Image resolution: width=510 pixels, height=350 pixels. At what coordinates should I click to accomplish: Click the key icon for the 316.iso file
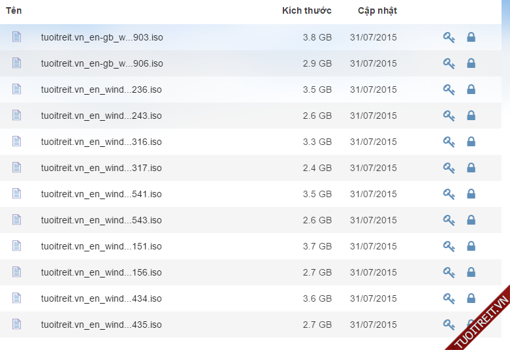click(x=449, y=142)
